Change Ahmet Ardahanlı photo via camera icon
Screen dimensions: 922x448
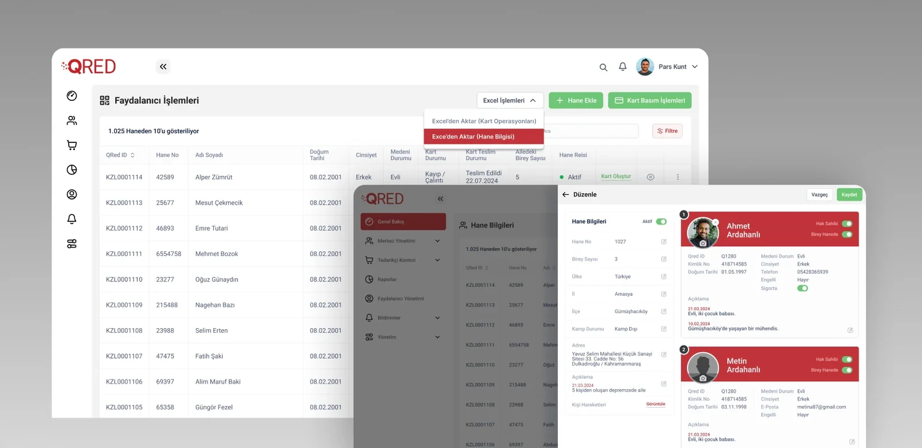click(703, 243)
